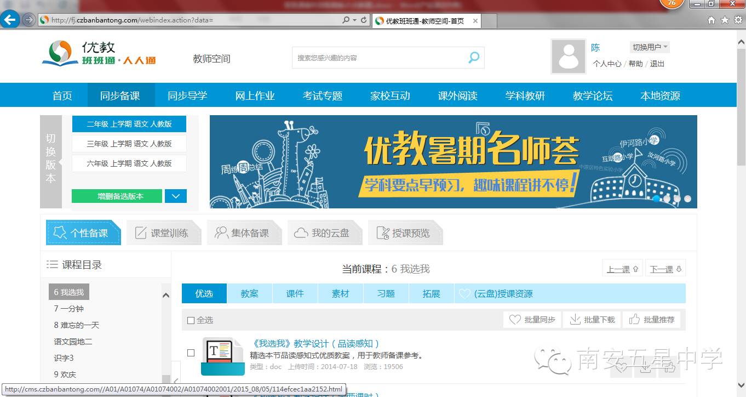746x397 pixels.
Task: Click the 个性备课 tab icon
Action: click(x=59, y=233)
